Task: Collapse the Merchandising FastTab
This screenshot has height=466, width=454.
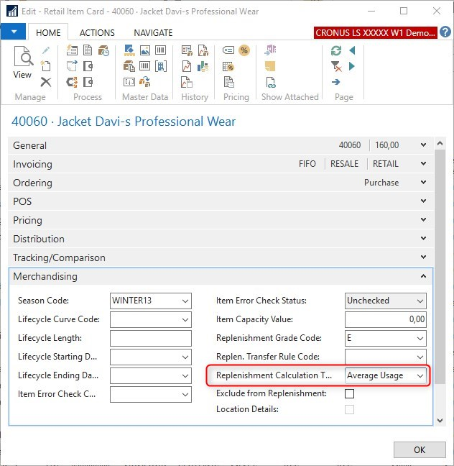Action: 423,276
